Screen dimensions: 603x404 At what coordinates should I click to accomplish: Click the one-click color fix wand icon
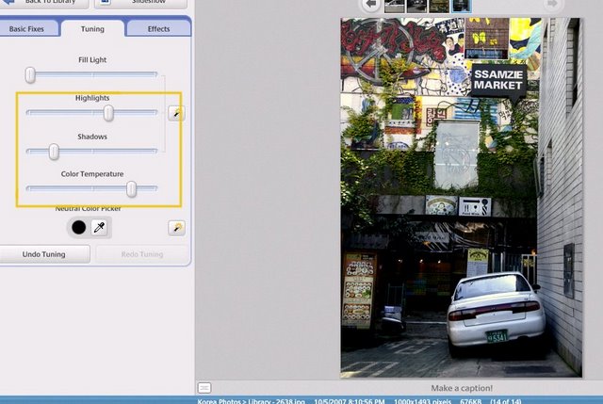(x=176, y=228)
